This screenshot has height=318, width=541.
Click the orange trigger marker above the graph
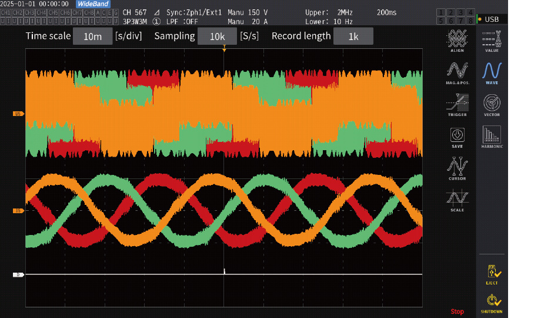pyautogui.click(x=224, y=50)
